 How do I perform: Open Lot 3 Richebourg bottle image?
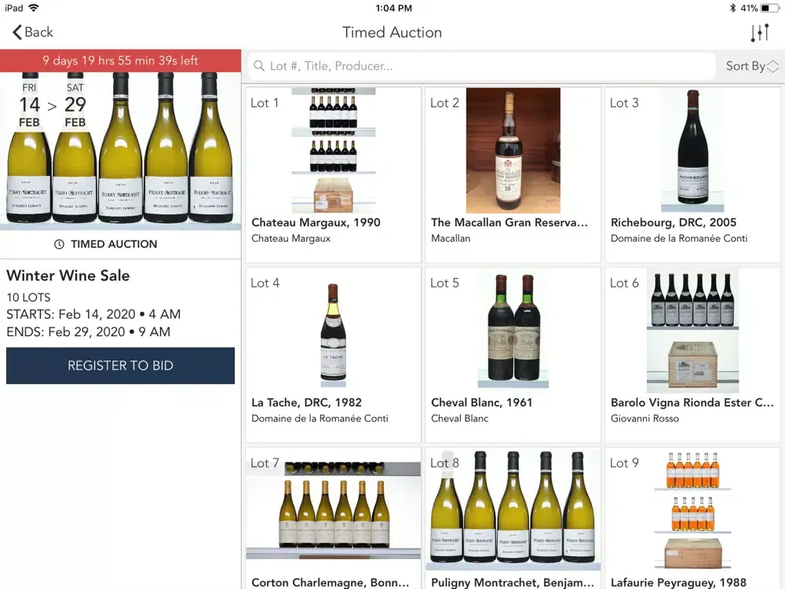coord(693,151)
